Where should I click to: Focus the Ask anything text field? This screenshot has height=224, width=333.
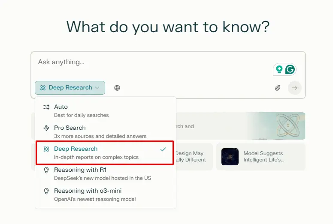[150, 63]
